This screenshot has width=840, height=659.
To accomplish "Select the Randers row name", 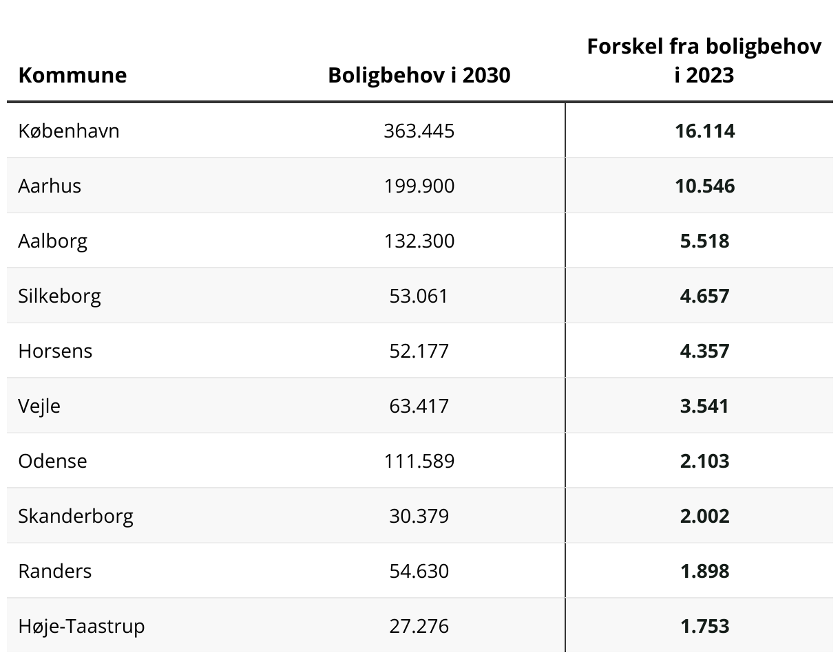I will 55,571.
